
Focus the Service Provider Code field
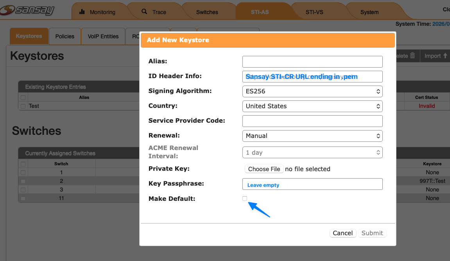(312, 121)
